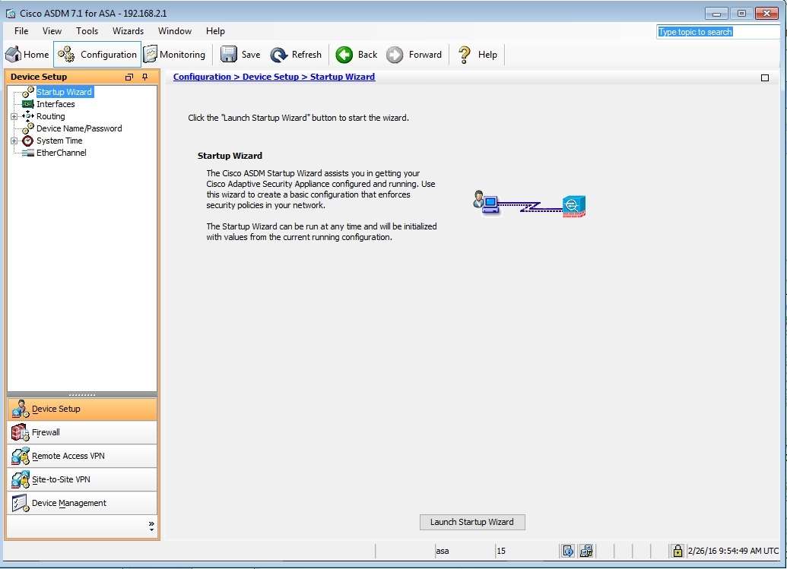Click the first status bar device icon
The width and height of the screenshot is (787, 569).
pos(568,551)
